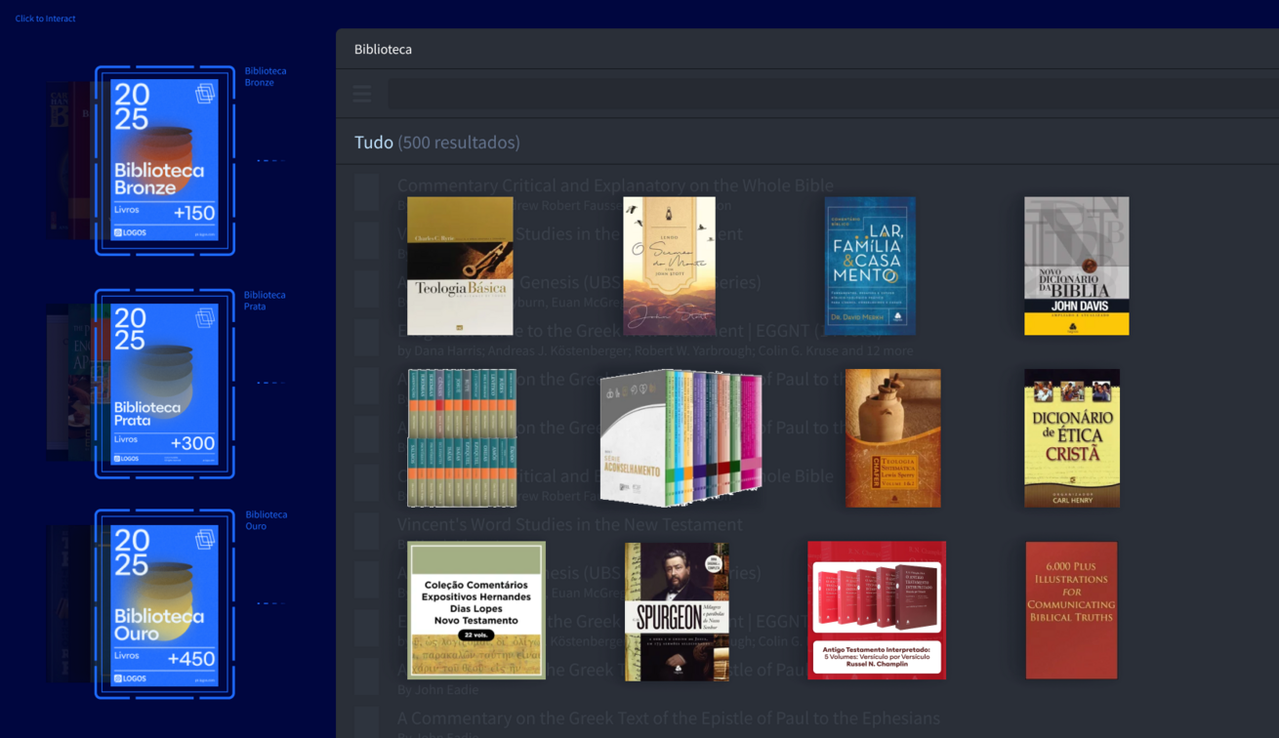This screenshot has width=1279, height=738.
Task: Click the 'Click to Interact' link
Action: pyautogui.click(x=45, y=19)
